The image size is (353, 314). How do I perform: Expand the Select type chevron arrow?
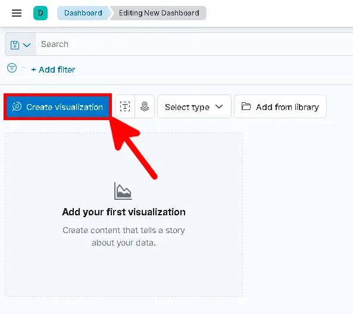(219, 106)
